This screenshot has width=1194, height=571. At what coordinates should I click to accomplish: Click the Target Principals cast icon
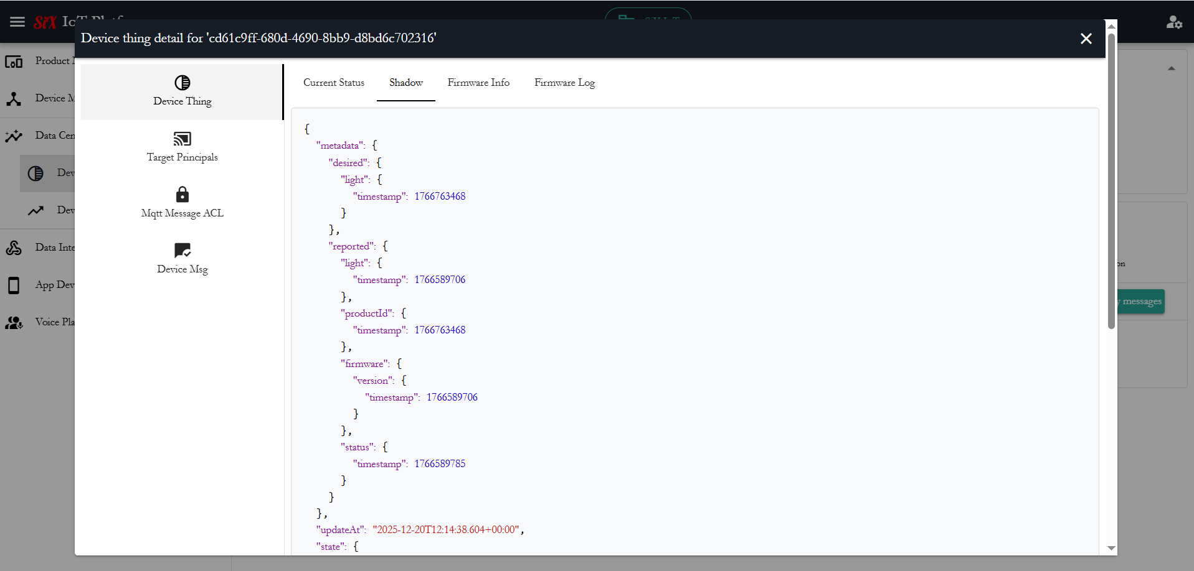click(182, 139)
